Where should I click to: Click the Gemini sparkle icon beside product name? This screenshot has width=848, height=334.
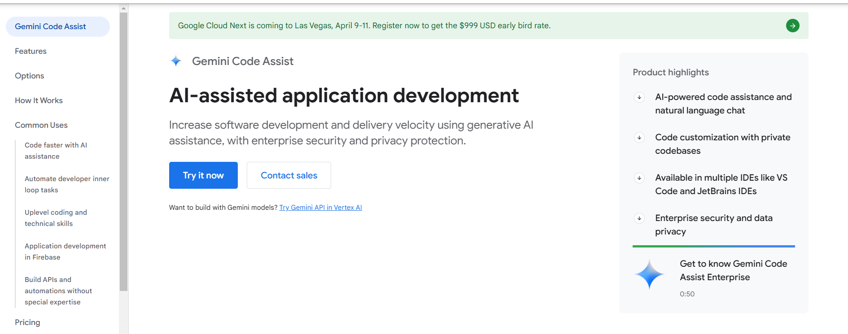[176, 61]
